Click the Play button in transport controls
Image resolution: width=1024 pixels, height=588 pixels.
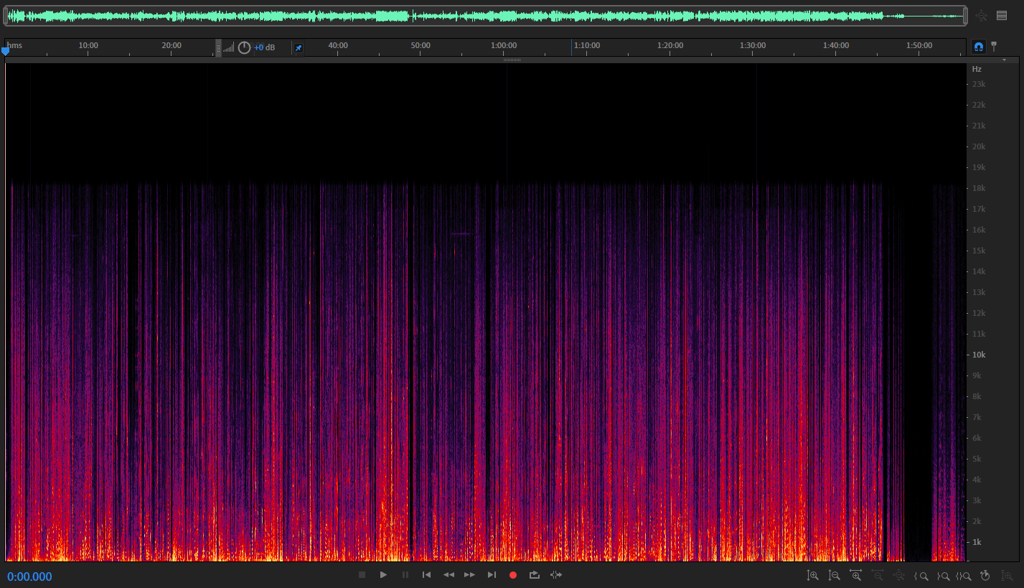[x=383, y=575]
